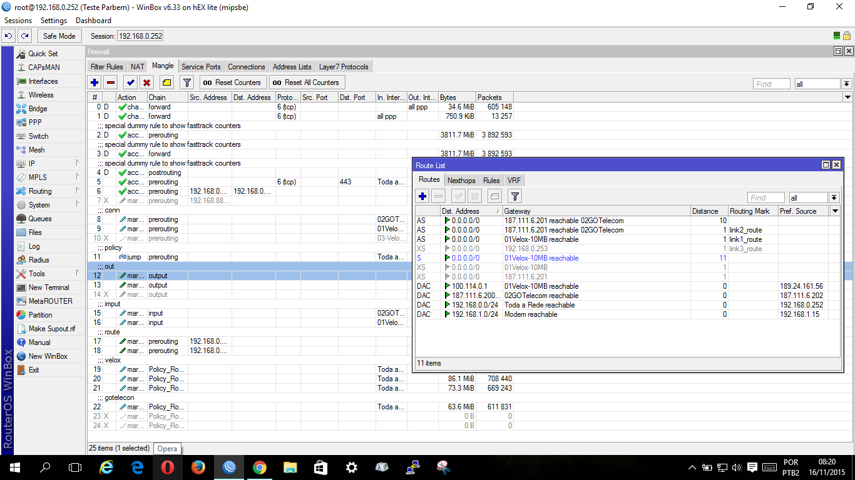Switch to the NAT tab
This screenshot has width=855, height=480.
[x=137, y=67]
